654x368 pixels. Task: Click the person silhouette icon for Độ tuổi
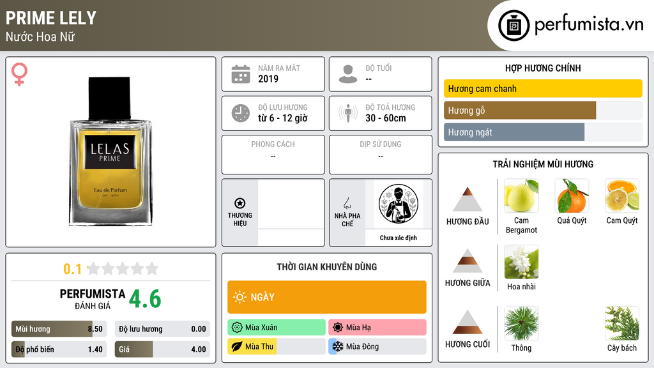(348, 74)
